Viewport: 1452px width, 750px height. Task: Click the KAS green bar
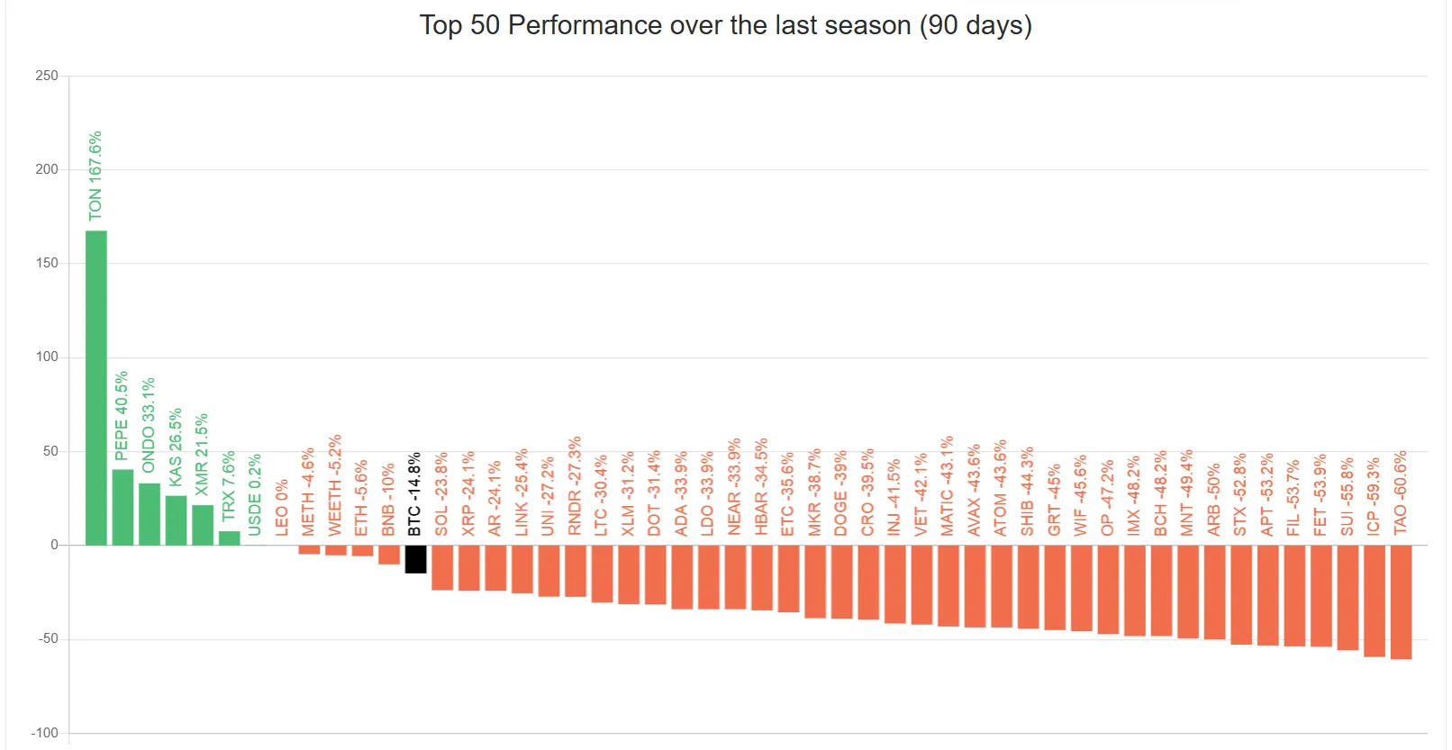tap(176, 520)
